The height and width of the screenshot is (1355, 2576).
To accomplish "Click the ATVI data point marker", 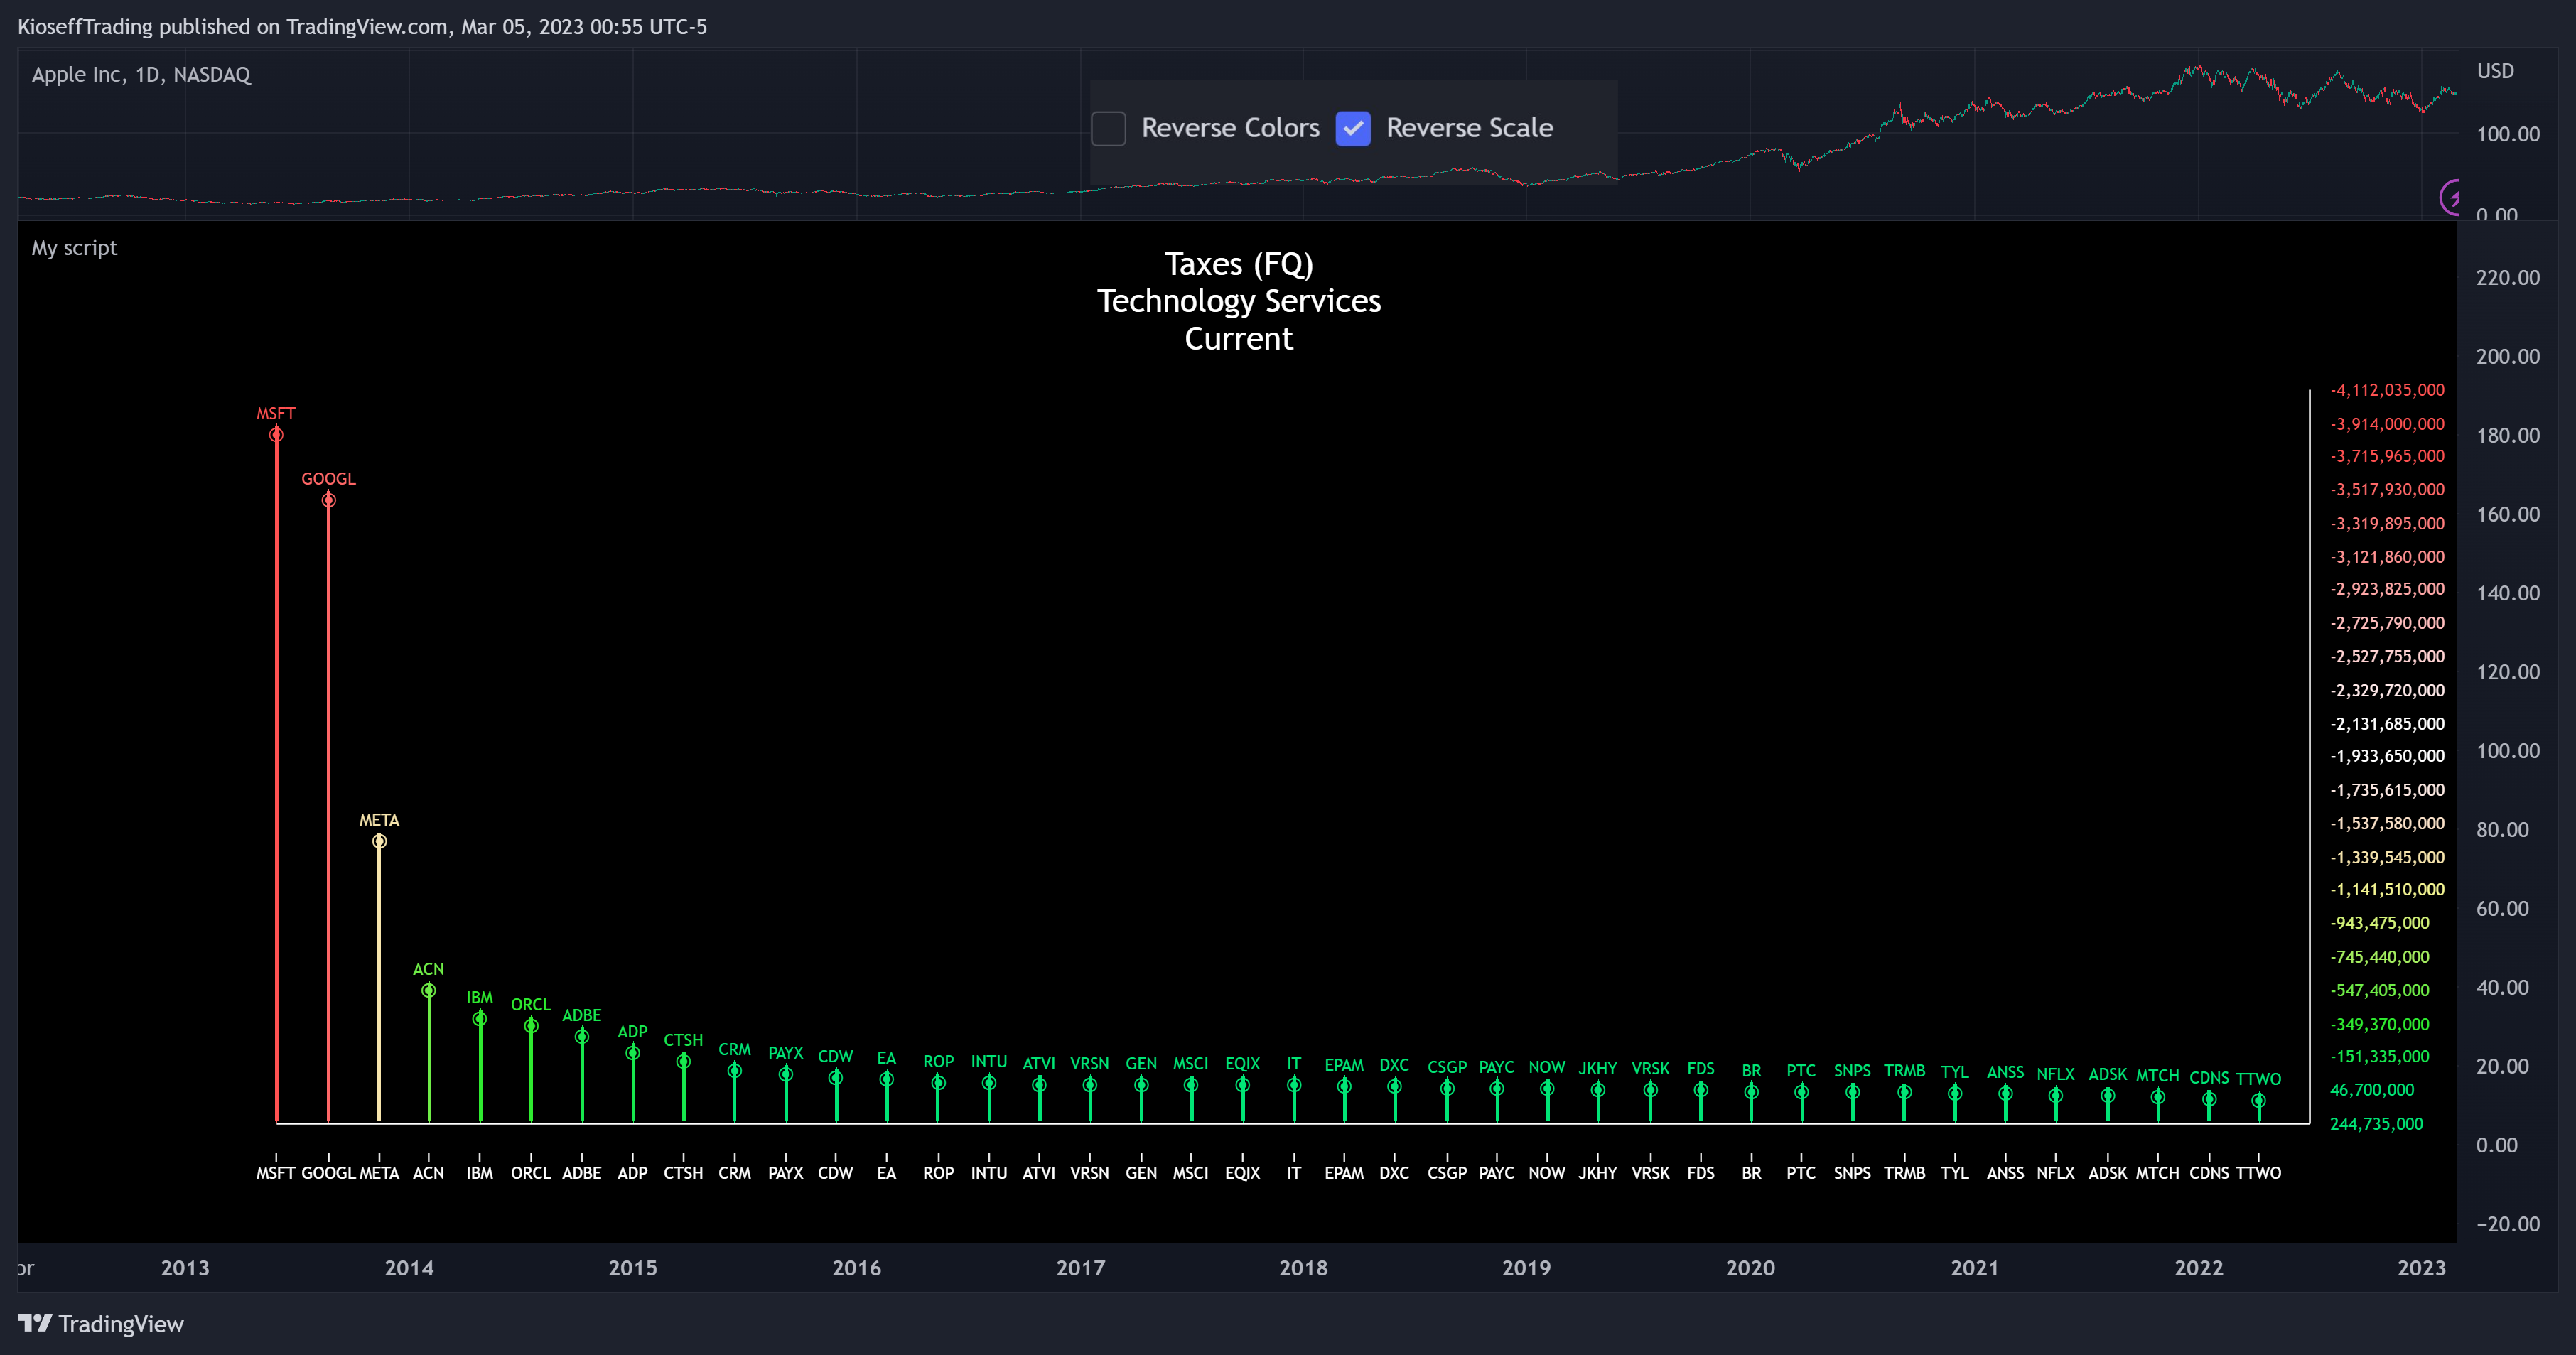I will click(x=1039, y=1085).
